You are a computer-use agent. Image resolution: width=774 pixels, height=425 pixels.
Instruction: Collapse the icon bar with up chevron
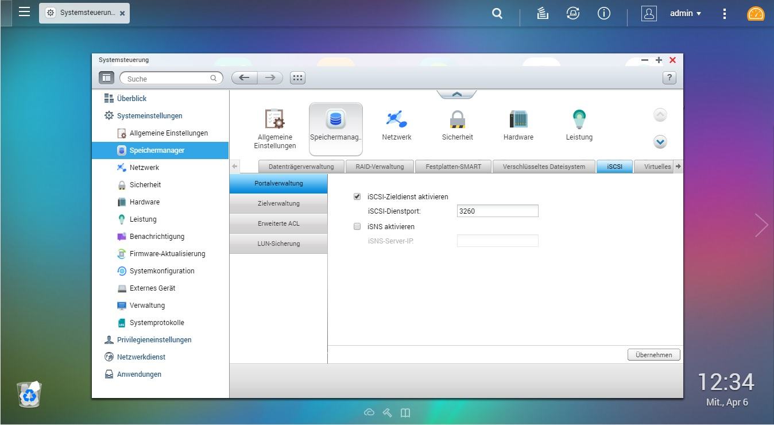pos(456,94)
